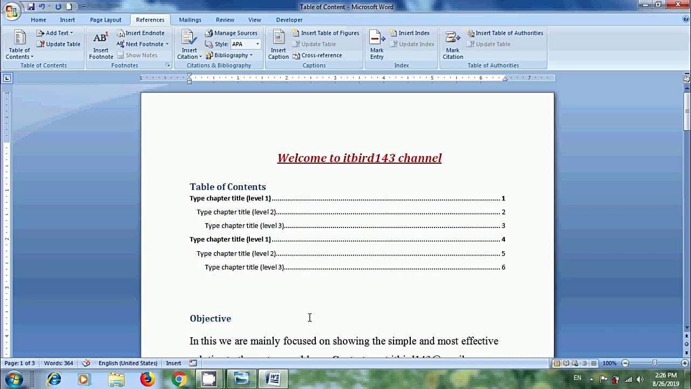Image resolution: width=691 pixels, height=389 pixels.
Task: Open Table of Contents gallery
Action: pos(19,45)
